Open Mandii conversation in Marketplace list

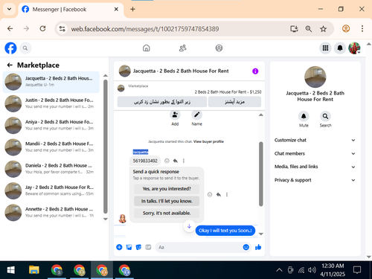click(51, 147)
